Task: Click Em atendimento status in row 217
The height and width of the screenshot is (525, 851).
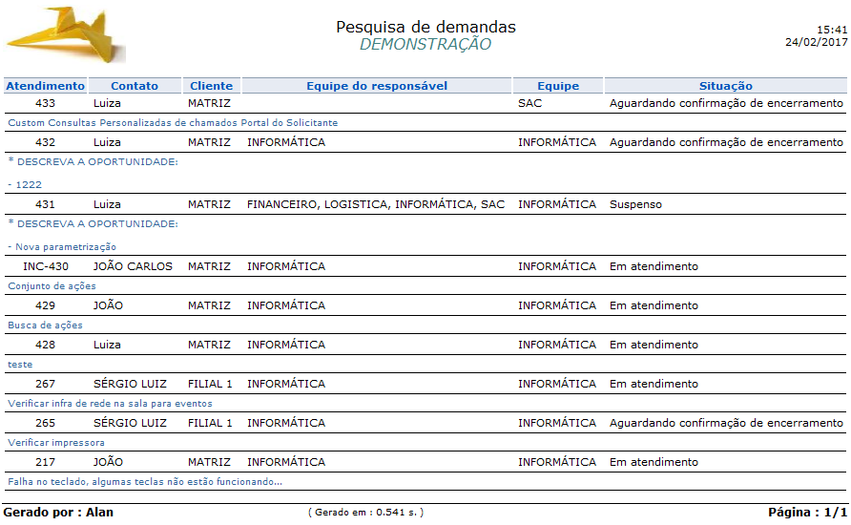Action: 654,462
